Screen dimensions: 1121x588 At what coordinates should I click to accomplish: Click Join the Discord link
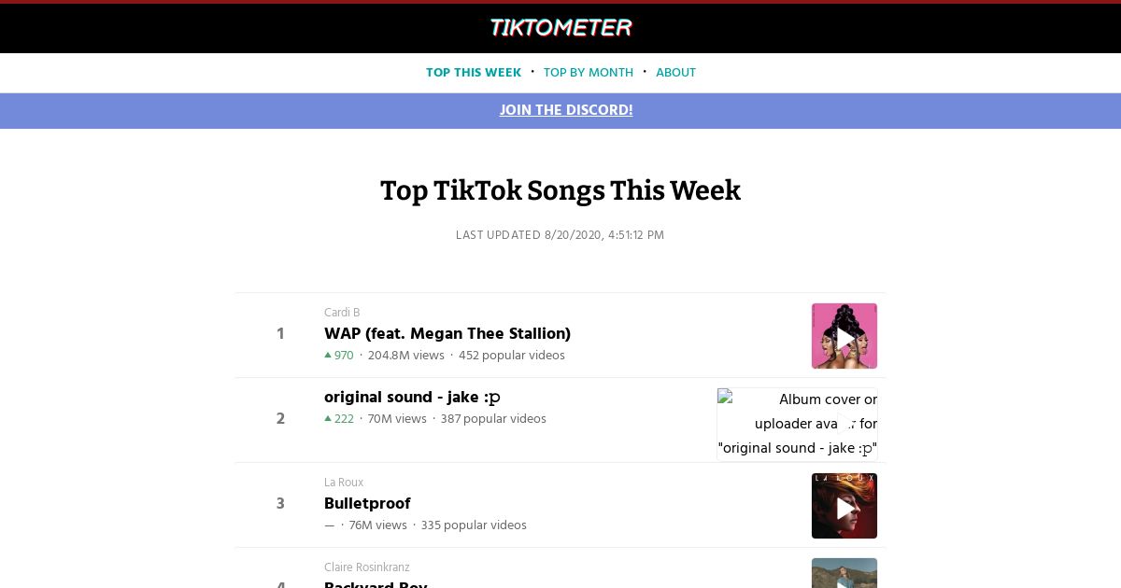point(566,110)
